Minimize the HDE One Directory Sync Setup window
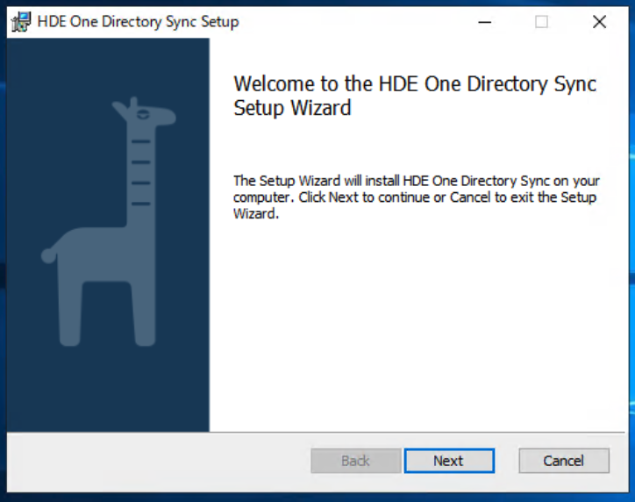The height and width of the screenshot is (502, 635). pyautogui.click(x=484, y=22)
